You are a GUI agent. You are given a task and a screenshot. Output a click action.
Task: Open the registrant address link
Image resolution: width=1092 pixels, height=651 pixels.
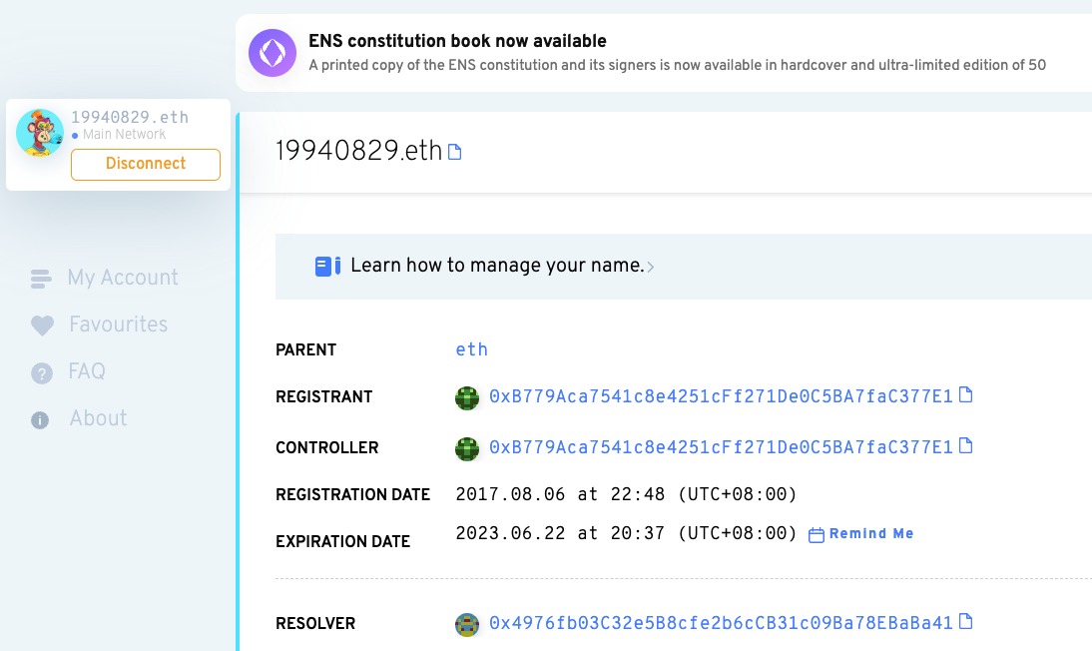tap(721, 396)
